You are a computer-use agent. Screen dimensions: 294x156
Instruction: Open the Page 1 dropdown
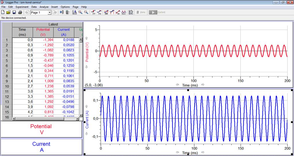[x=49, y=13]
